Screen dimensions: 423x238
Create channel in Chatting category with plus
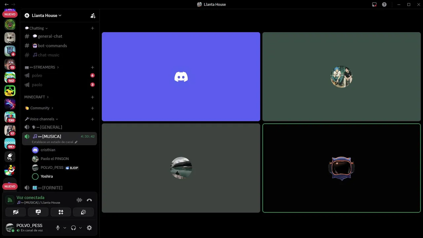coord(93,28)
